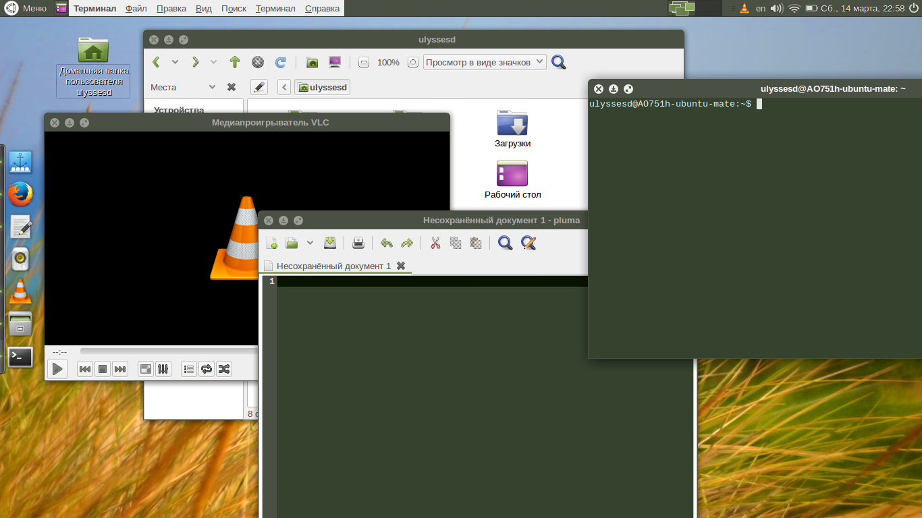
Task: Close the Несохранённый документ 1 tab
Action: point(401,266)
